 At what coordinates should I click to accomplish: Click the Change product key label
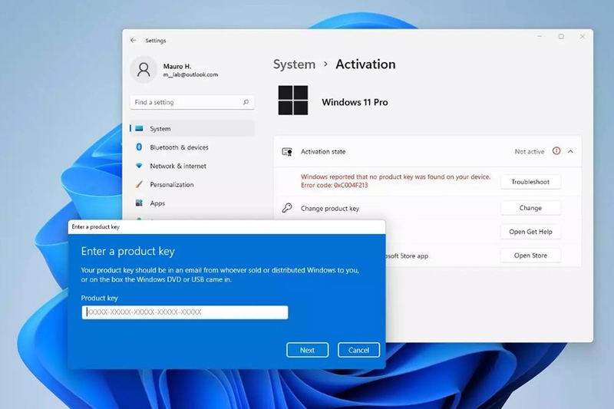pyautogui.click(x=330, y=208)
